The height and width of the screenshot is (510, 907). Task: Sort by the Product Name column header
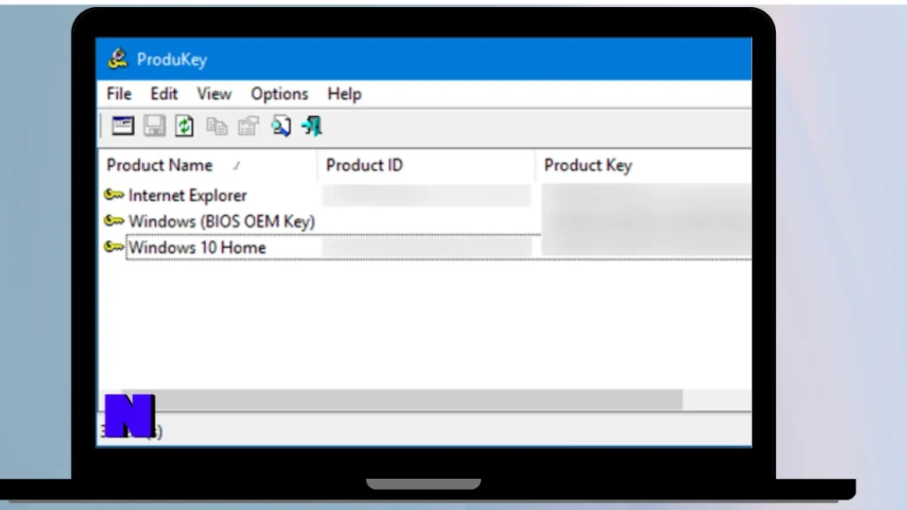(208, 166)
